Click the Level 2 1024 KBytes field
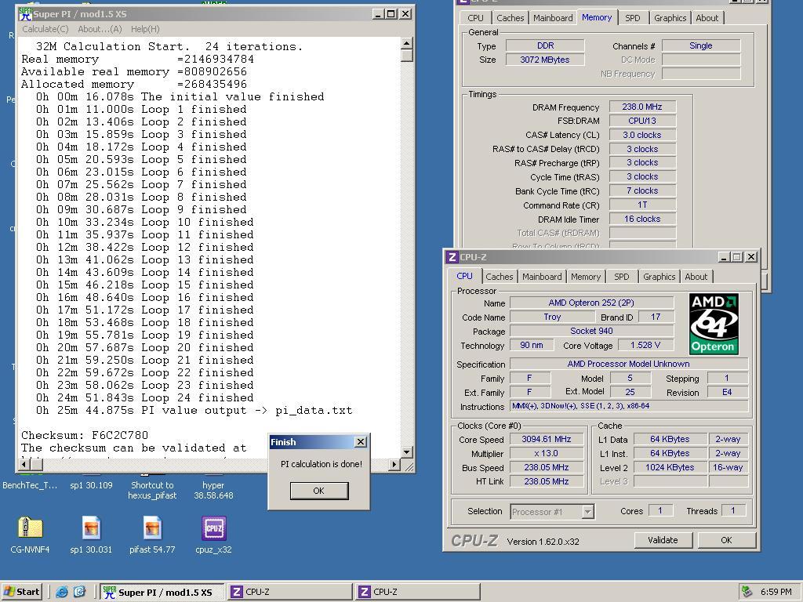 (x=670, y=467)
